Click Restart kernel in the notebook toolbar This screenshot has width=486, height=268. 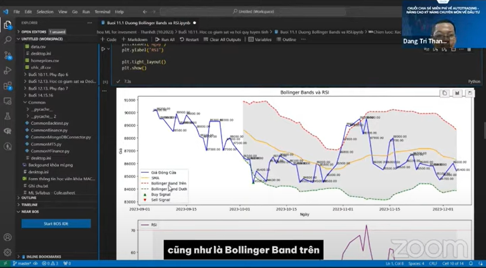click(x=189, y=39)
